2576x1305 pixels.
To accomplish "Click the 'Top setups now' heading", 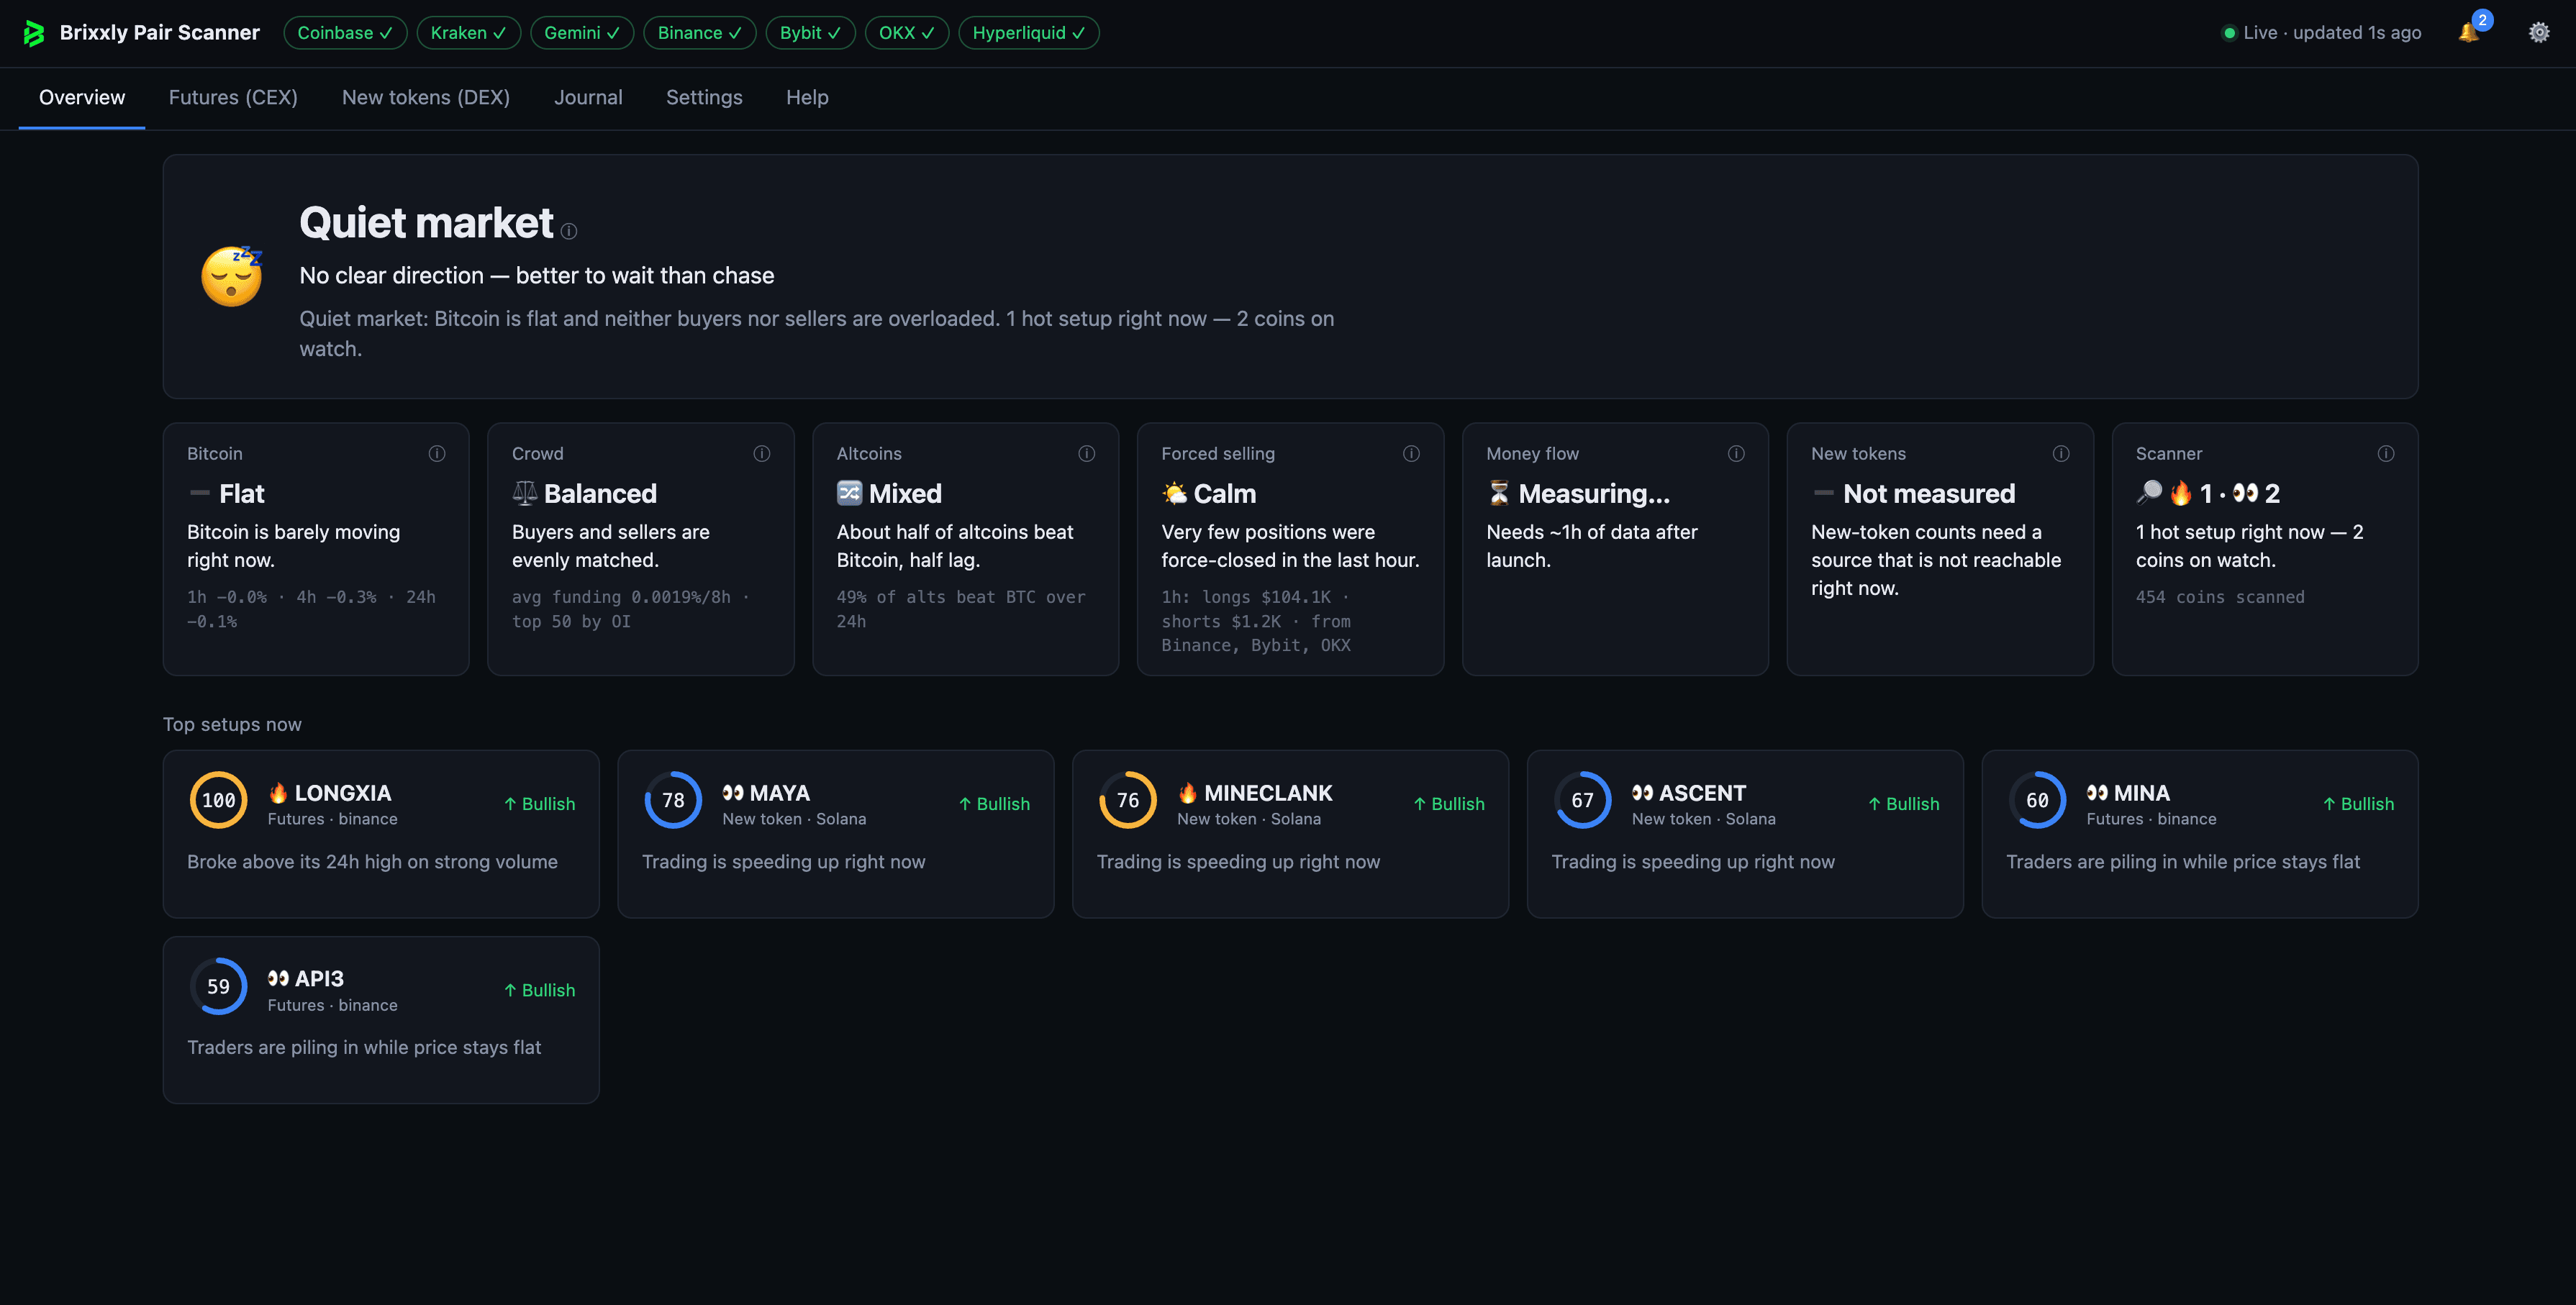I will pyautogui.click(x=232, y=724).
